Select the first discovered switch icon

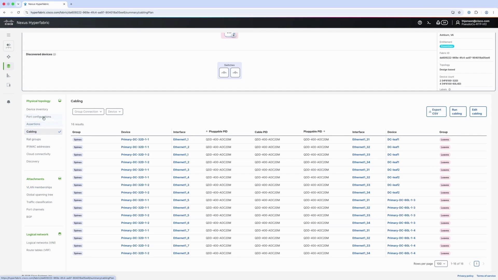(224, 73)
